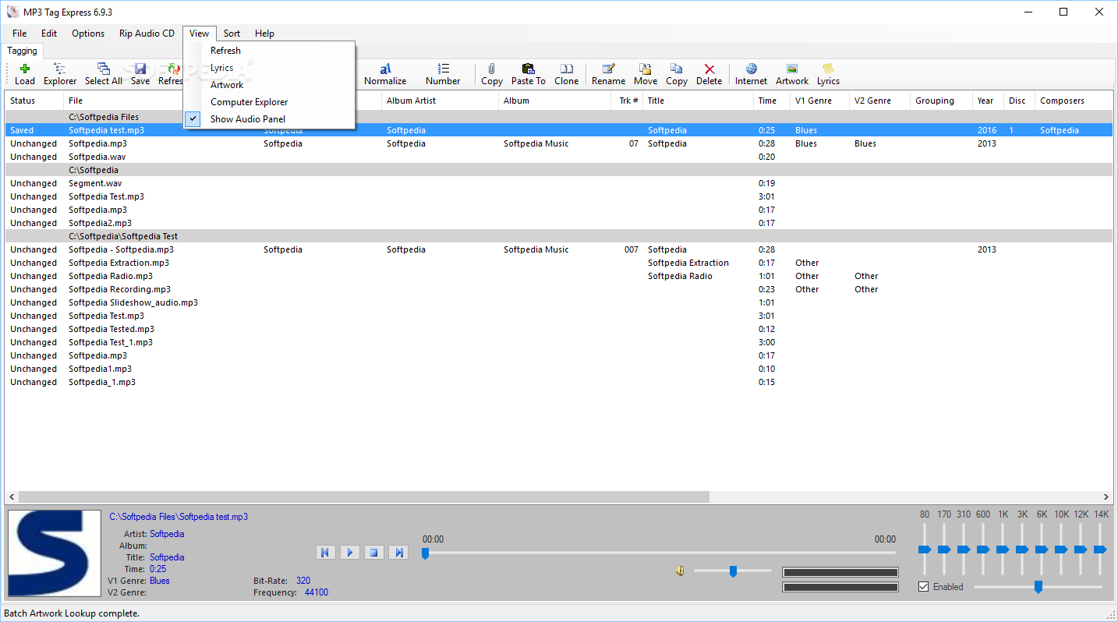Click the Copy files icon beside Move

pos(677,69)
